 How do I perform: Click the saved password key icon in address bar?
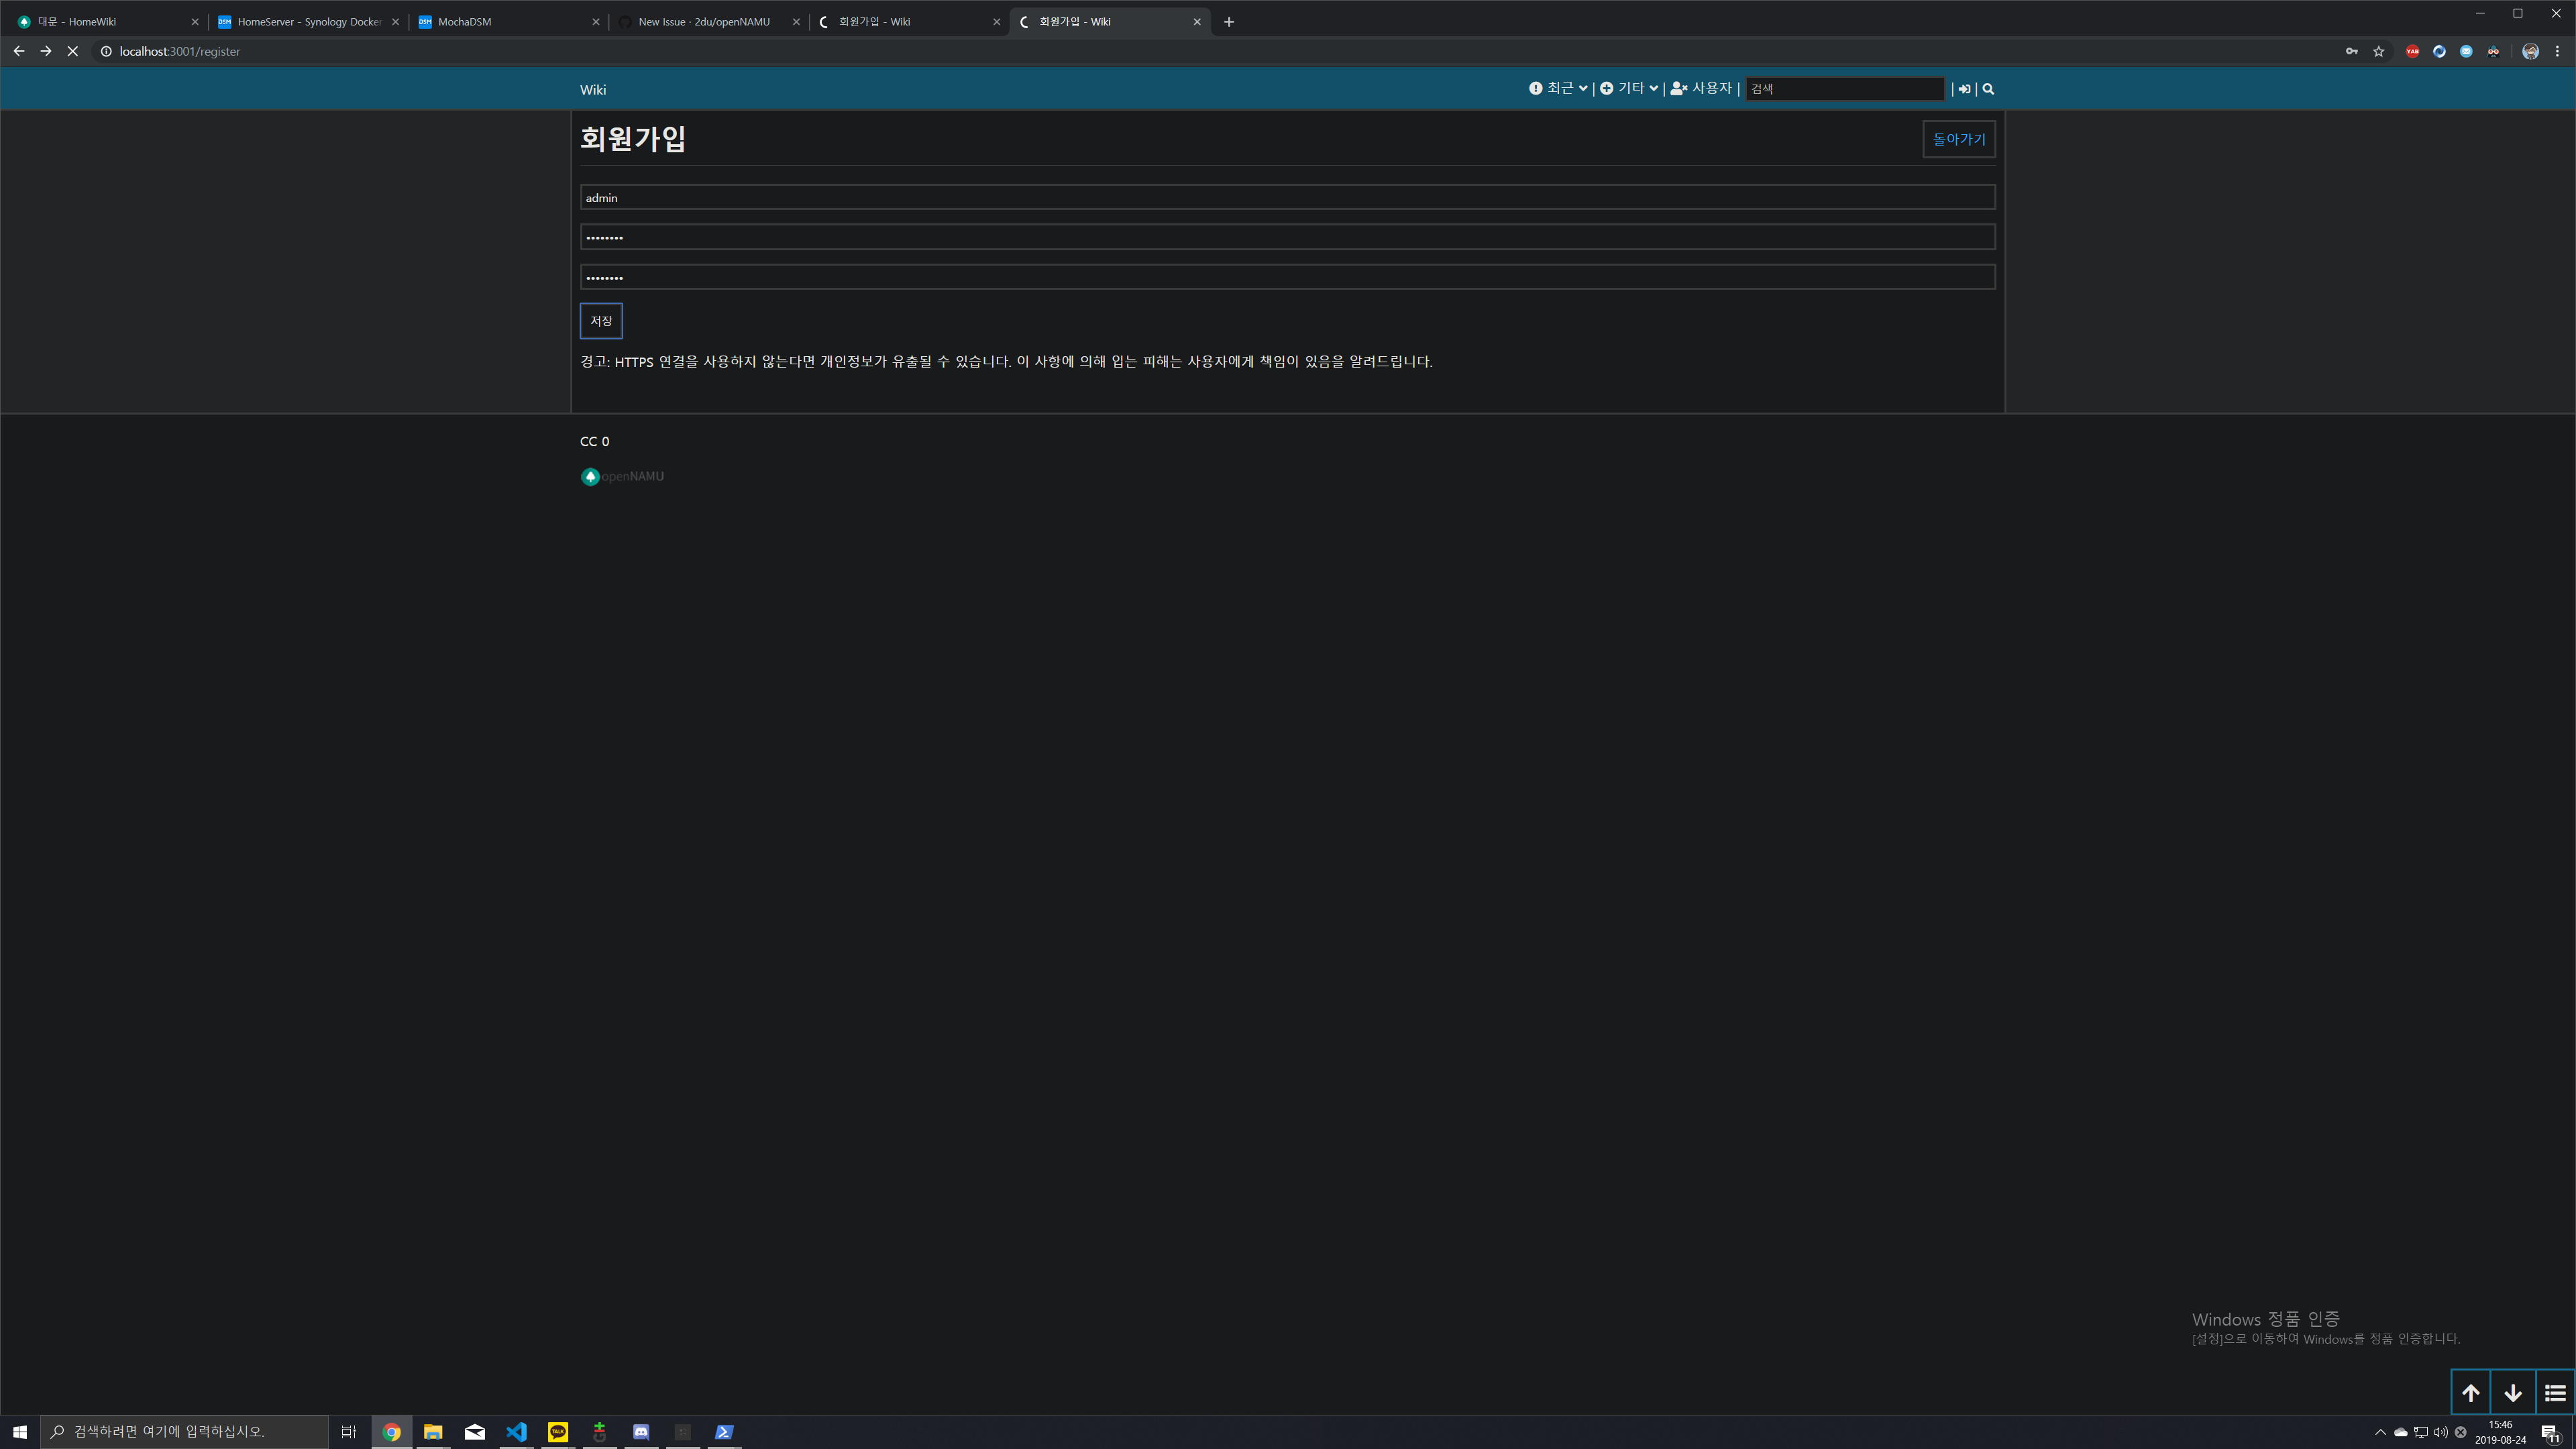point(2352,51)
